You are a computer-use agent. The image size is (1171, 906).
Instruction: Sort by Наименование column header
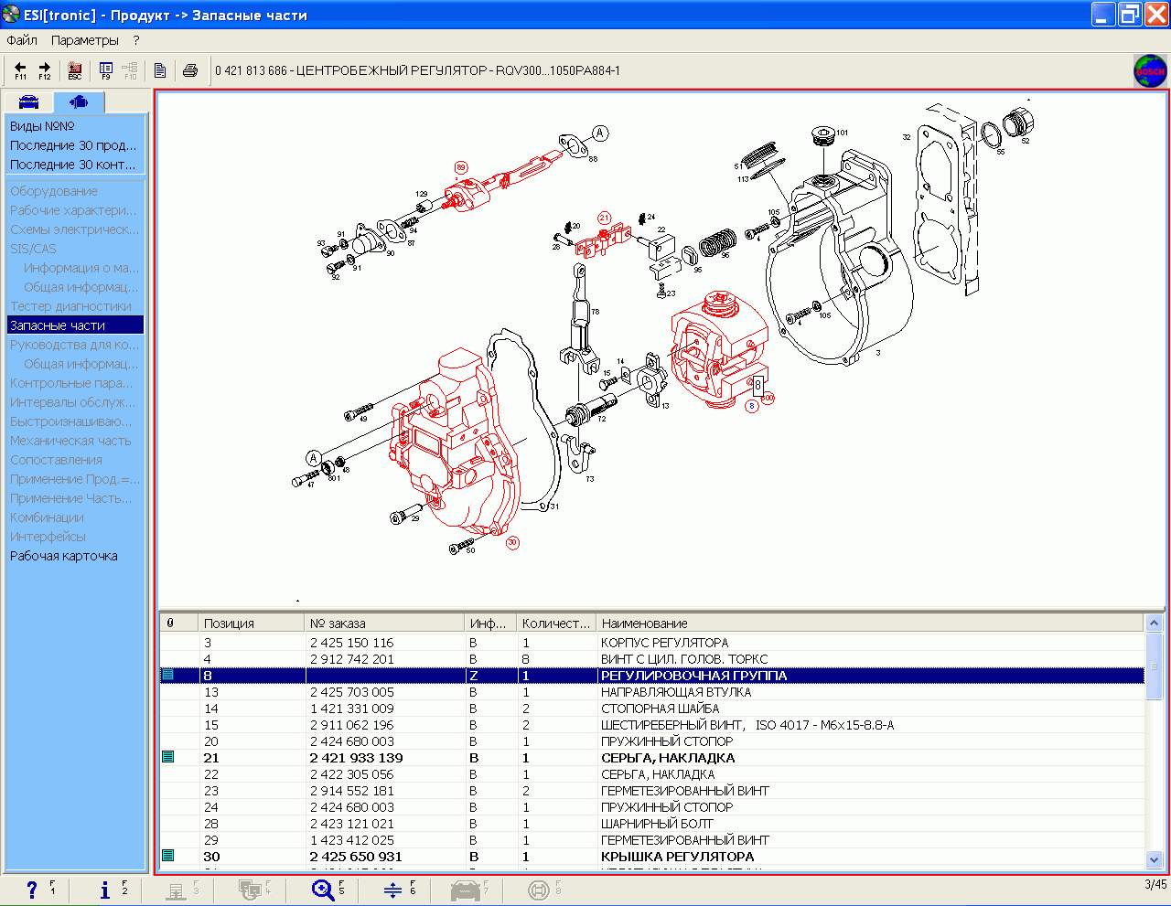click(869, 624)
